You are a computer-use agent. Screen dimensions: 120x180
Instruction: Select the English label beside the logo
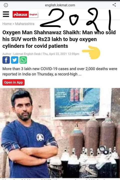tap(33, 14)
